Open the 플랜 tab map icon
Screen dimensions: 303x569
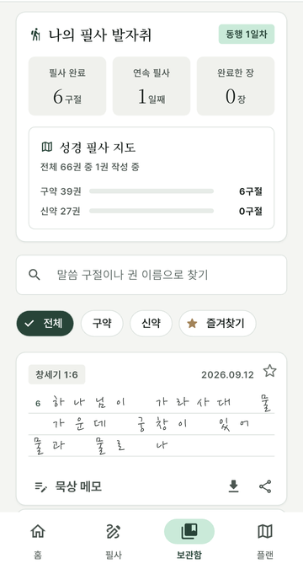pos(265,532)
